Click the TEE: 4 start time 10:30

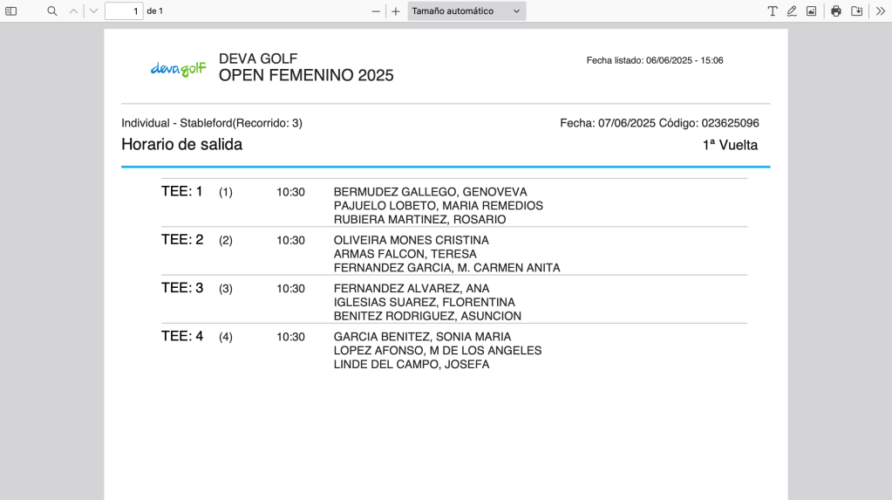(290, 337)
